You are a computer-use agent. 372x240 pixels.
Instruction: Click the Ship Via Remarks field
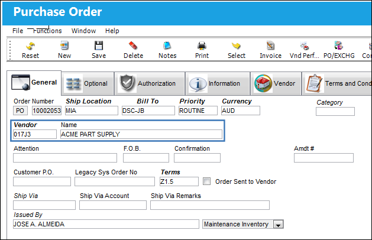[210, 205]
